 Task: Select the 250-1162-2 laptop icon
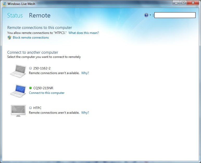18,71
